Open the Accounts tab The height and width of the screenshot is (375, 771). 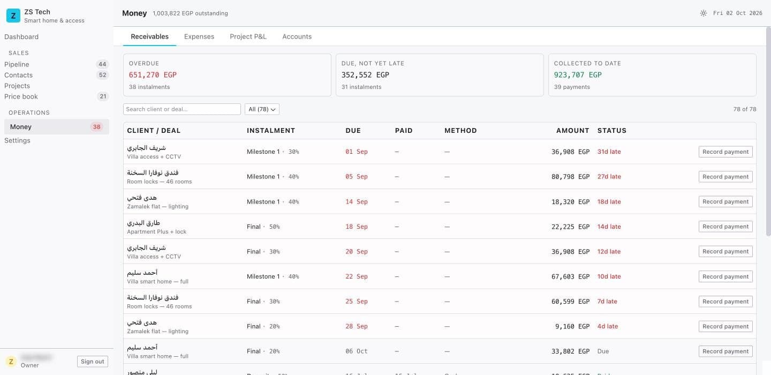tap(297, 36)
